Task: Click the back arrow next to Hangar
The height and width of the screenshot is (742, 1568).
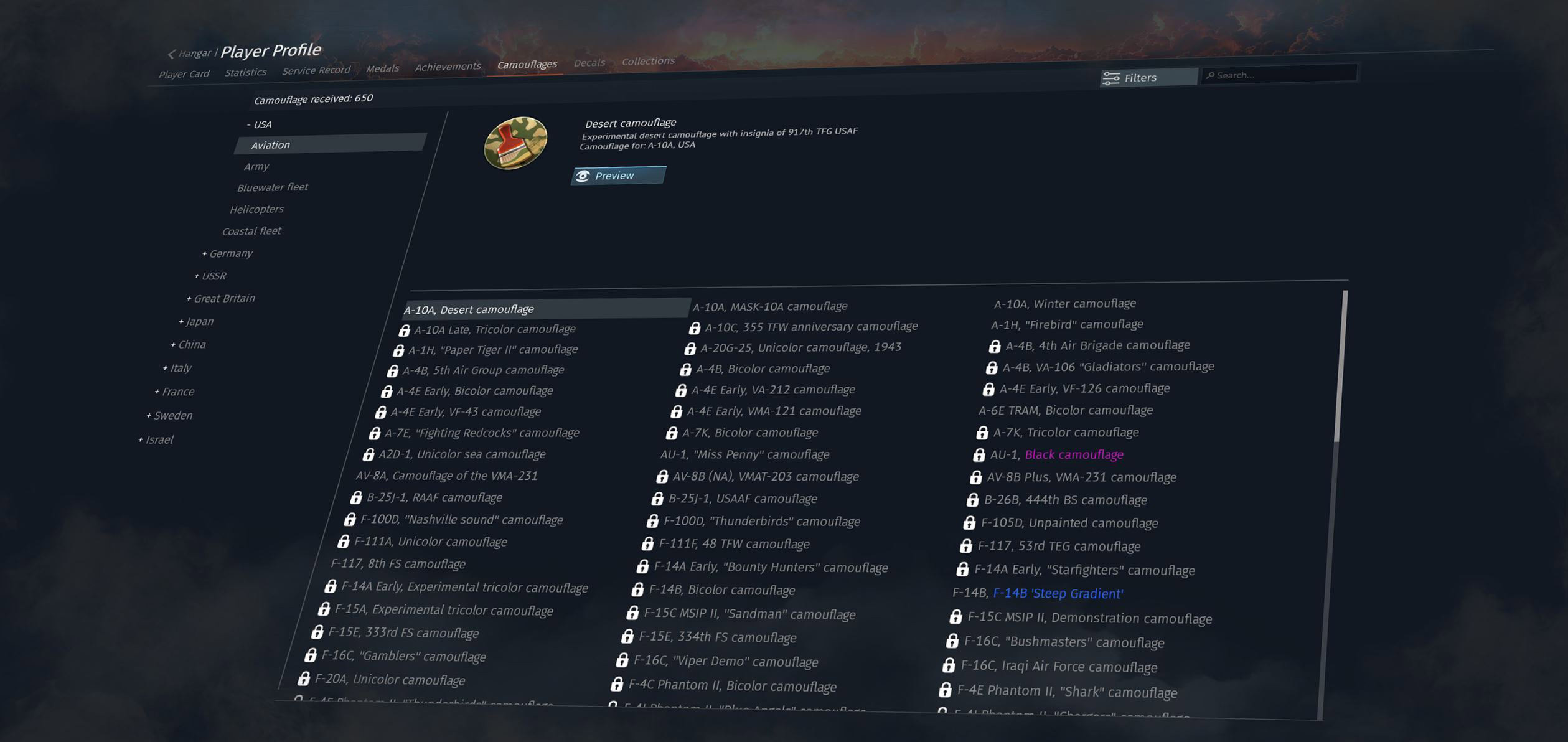Action: click(x=171, y=54)
